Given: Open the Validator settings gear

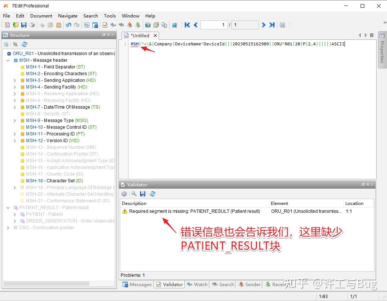Looking at the screenshot, I should [124, 193].
